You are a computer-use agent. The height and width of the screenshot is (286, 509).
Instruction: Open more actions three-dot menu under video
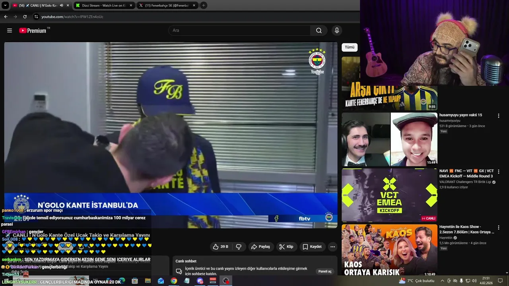tap(332, 247)
